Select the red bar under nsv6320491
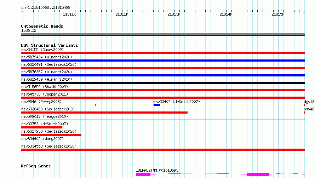315x178 pixels. tap(163, 68)
